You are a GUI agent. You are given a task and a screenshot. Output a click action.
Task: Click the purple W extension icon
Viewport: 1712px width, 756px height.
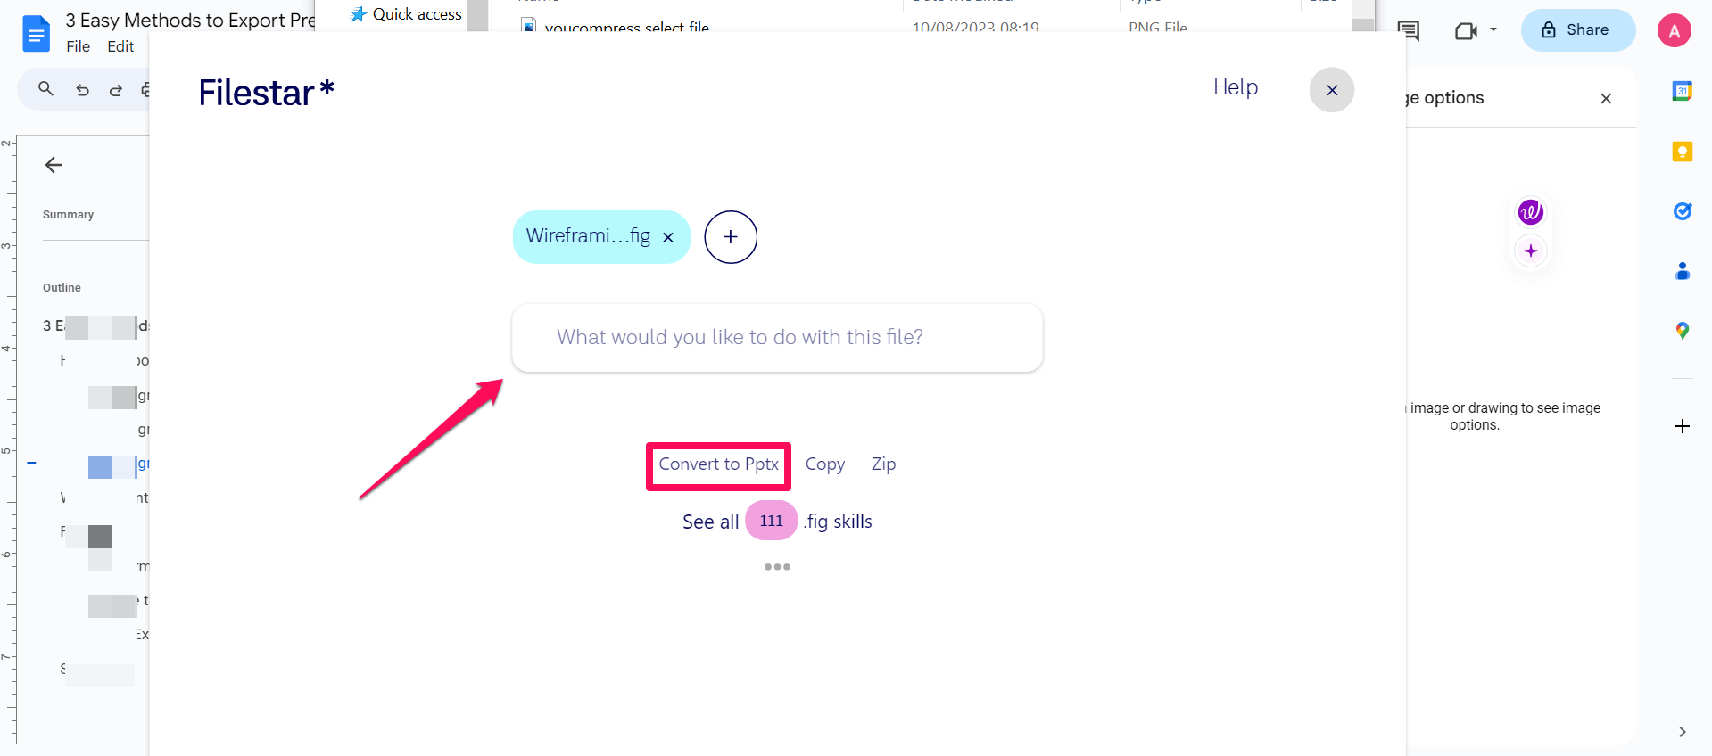(1531, 212)
